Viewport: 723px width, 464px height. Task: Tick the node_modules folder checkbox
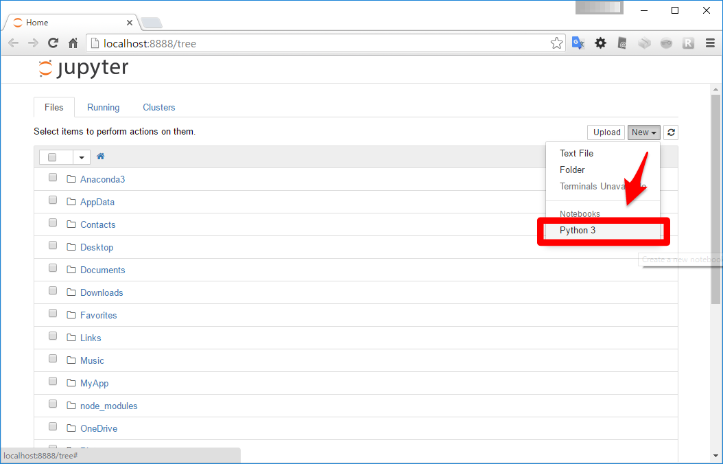click(53, 404)
